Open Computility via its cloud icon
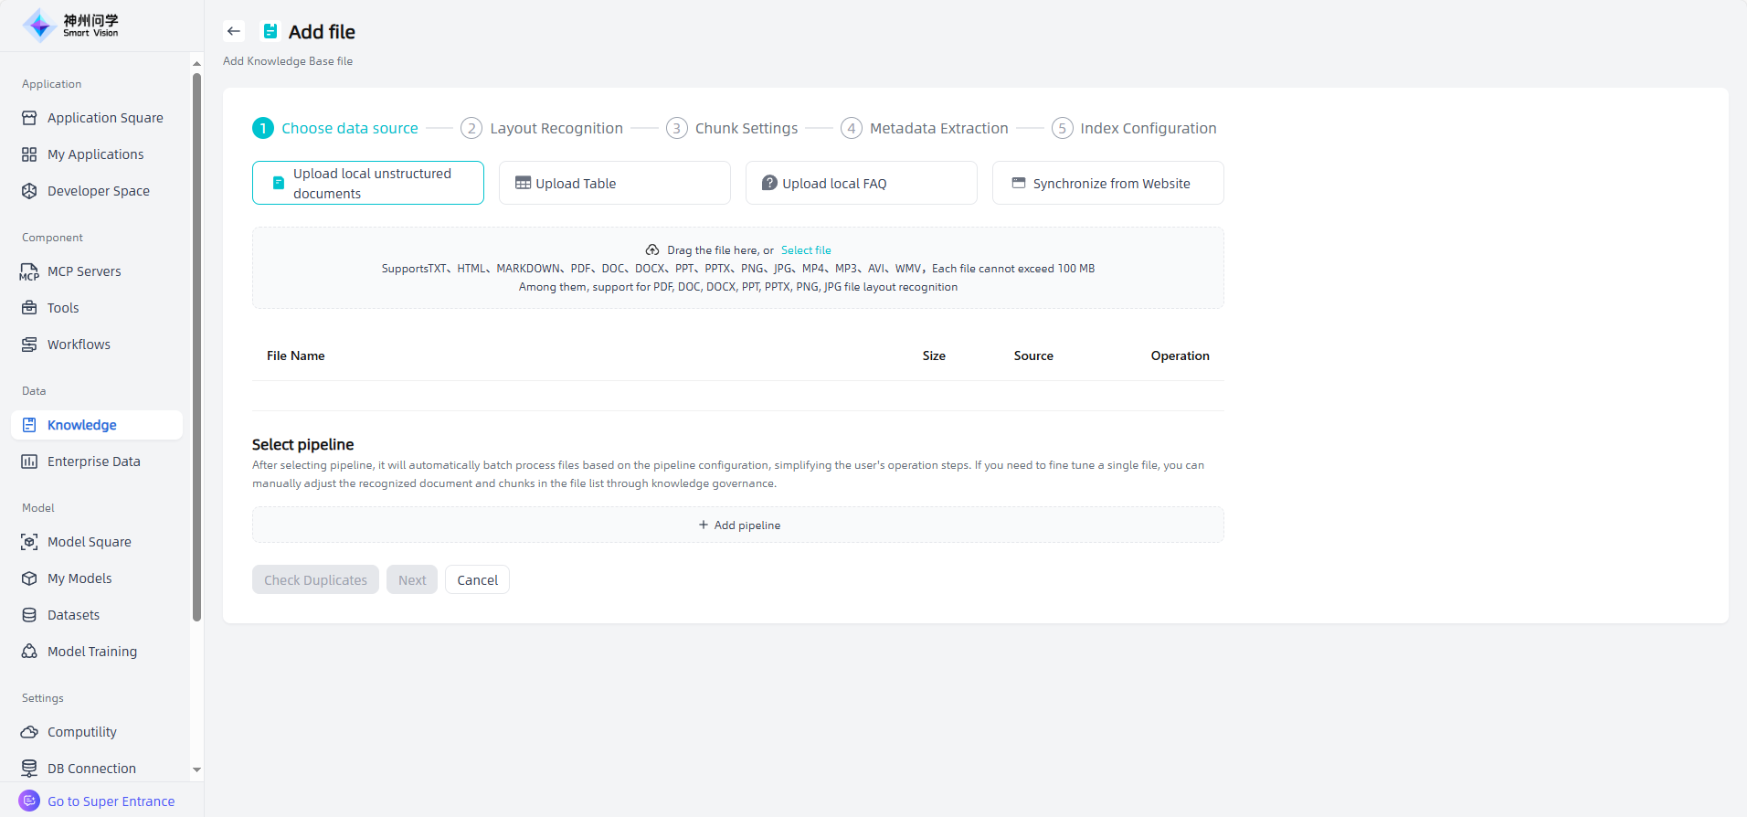This screenshot has width=1747, height=817. click(x=29, y=732)
